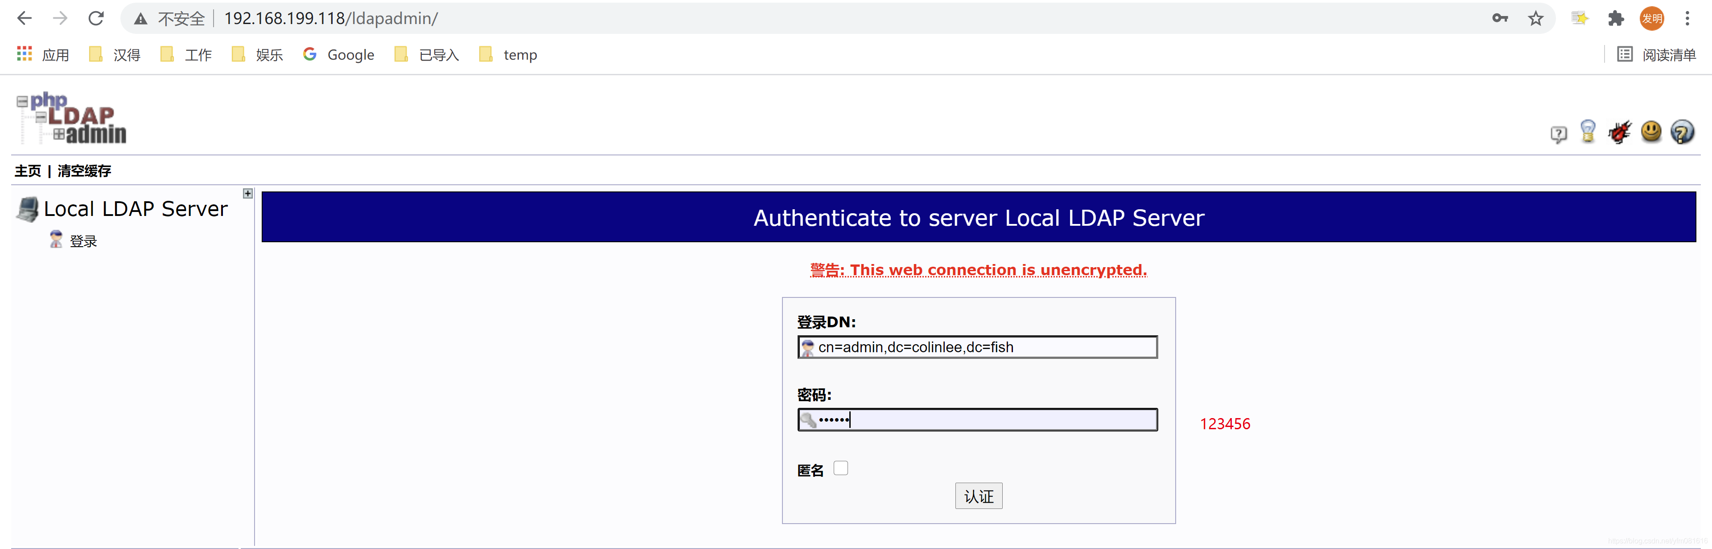This screenshot has width=1712, height=549.
Task: Bookmark page with star icon
Action: click(x=1535, y=19)
